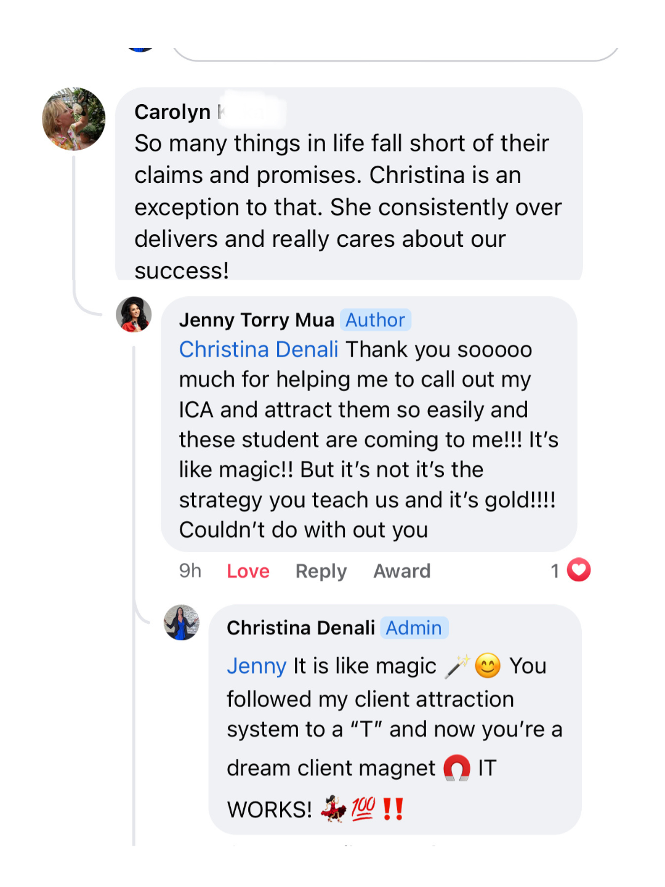Viewport: 665px width, 887px height.
Task: Open the Christina Denali mention link
Action: click(x=259, y=350)
